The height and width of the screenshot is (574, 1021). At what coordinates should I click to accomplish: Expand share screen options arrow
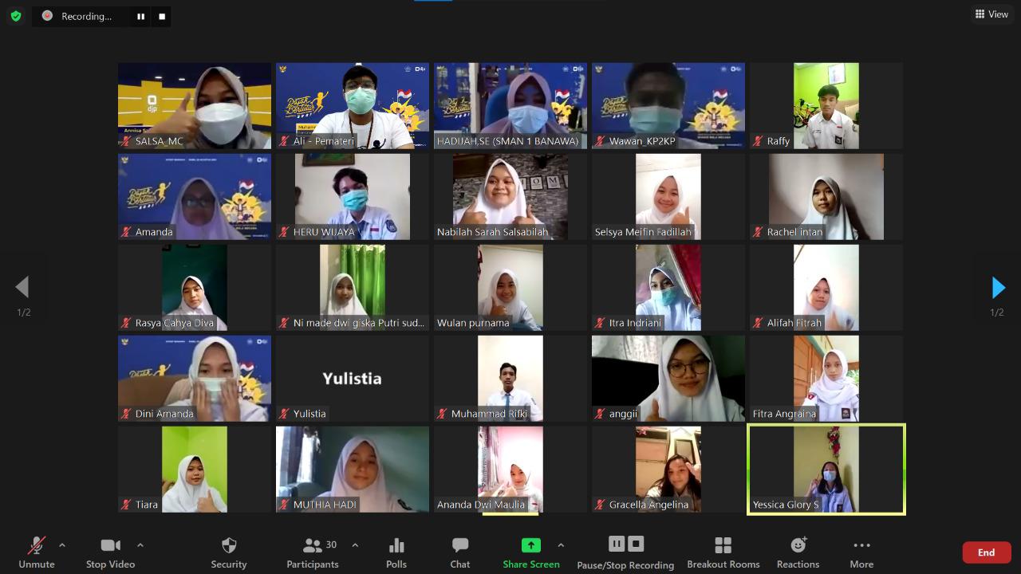(x=561, y=545)
